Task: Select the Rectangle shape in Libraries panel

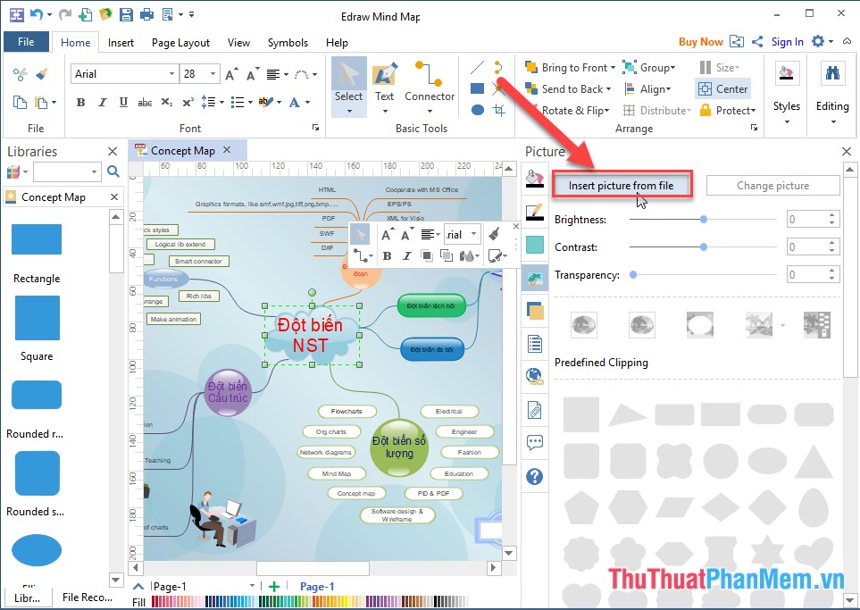Action: tap(36, 239)
